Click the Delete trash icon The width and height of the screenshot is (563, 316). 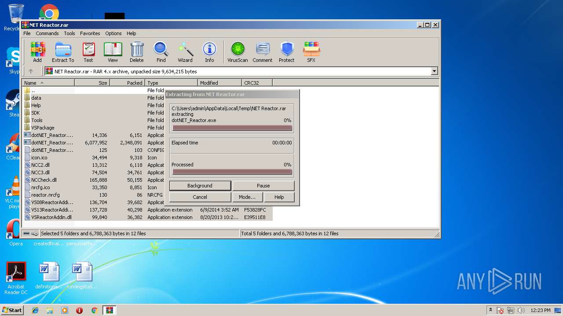point(136,52)
